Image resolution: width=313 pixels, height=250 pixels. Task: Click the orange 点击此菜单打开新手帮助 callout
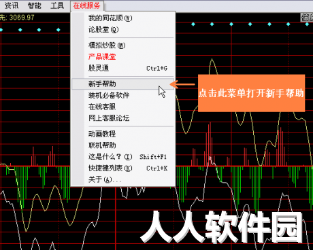click(251, 93)
